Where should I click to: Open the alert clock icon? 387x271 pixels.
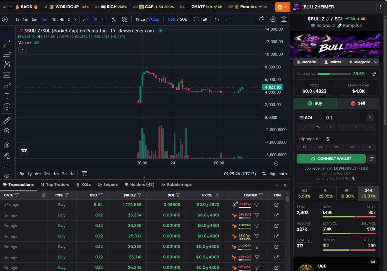(262, 19)
